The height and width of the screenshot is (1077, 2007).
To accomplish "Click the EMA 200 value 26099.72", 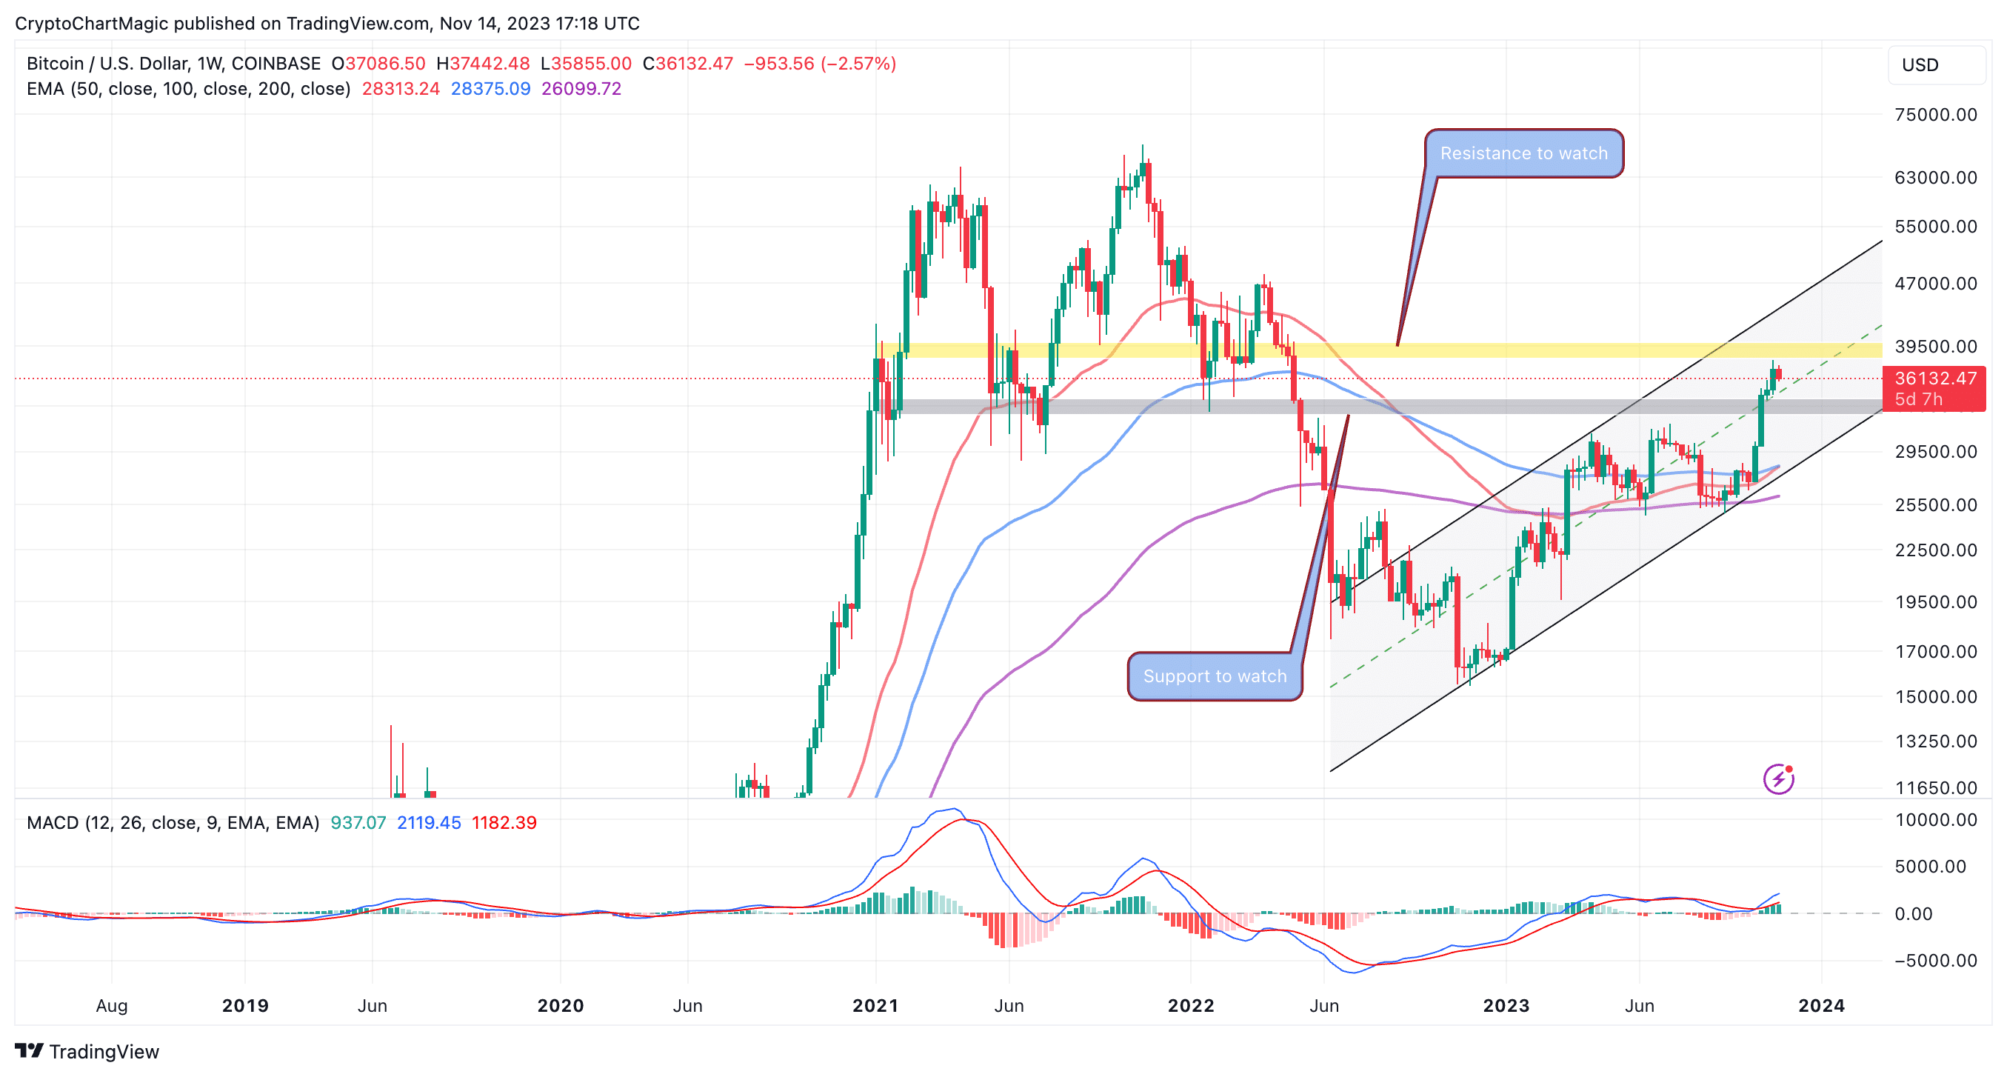I will [x=581, y=89].
